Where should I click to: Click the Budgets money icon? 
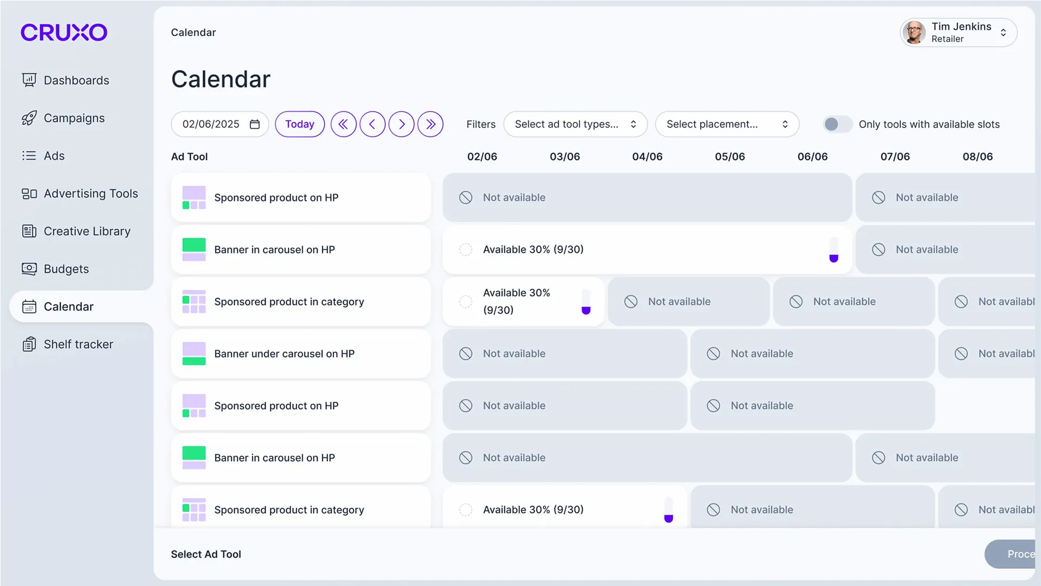29,269
